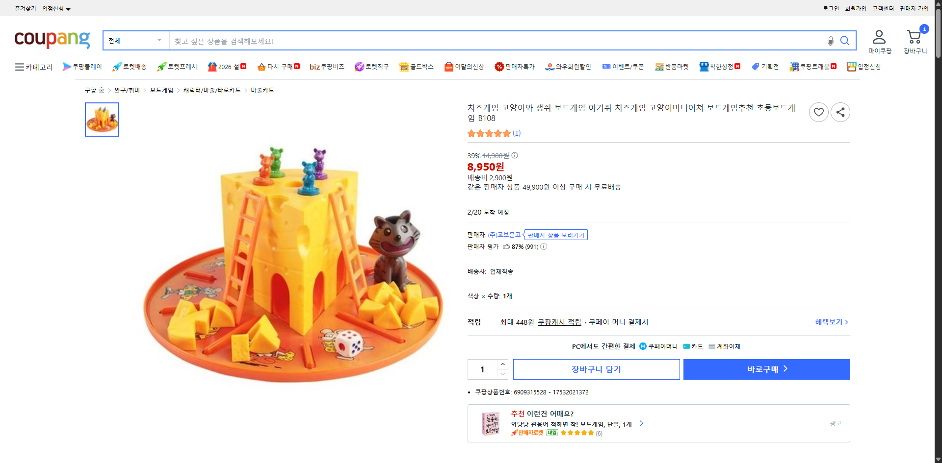The width and height of the screenshot is (942, 463).
Task: Toggle the wishlist heart for this product
Action: 818,112
